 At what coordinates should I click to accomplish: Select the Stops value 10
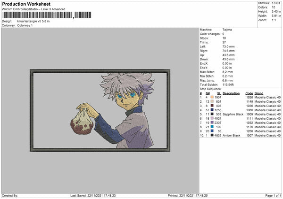point(224,38)
